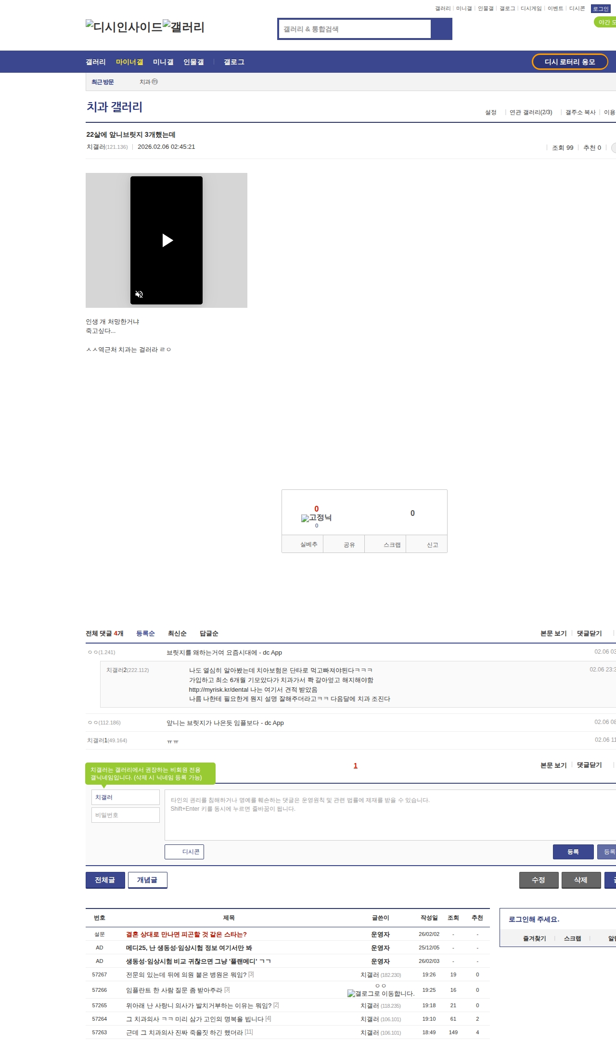Expand 연관 갤러리(2/3) list
The image size is (616, 1040).
(531, 112)
